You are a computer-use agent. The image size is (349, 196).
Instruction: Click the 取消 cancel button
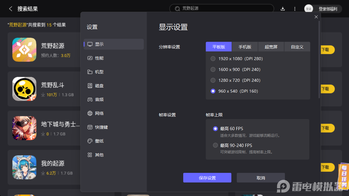tap(261, 178)
